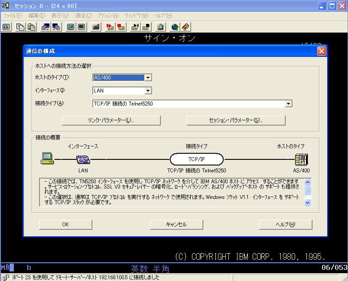Open the 表示(V) menu
348x281 pixels.
coord(60,16)
